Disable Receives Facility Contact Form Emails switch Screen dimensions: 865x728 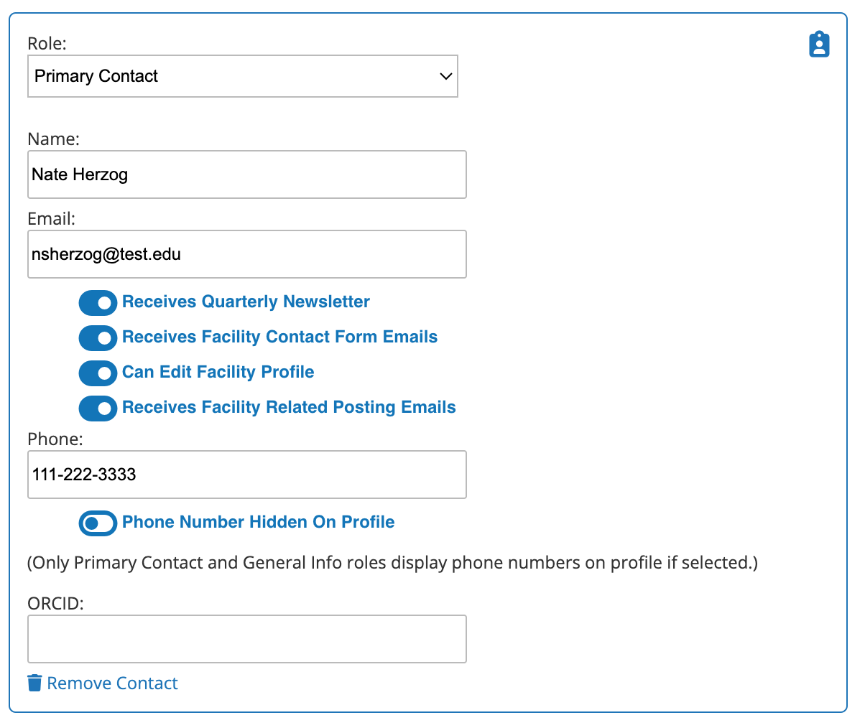(x=98, y=338)
